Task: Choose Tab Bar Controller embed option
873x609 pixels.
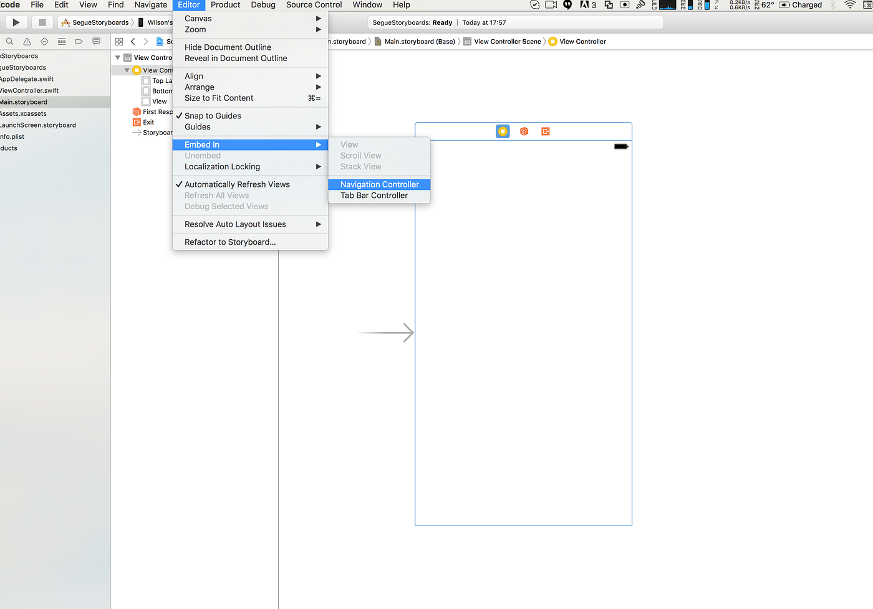Action: point(373,196)
